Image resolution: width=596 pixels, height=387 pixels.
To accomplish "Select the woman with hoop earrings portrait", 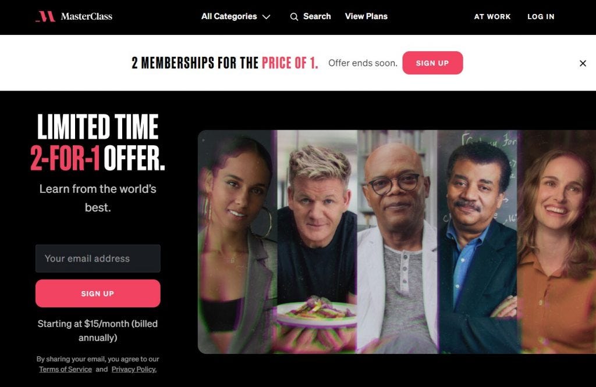I will pos(237,242).
